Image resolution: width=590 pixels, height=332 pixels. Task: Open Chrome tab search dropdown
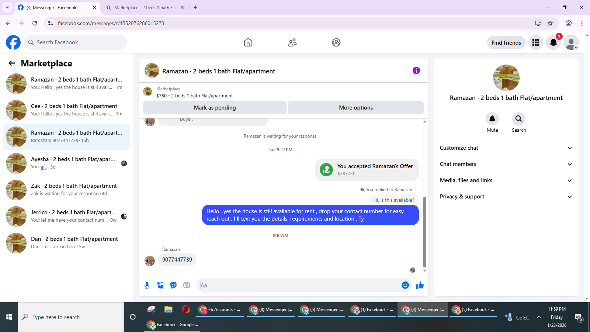[7, 7]
